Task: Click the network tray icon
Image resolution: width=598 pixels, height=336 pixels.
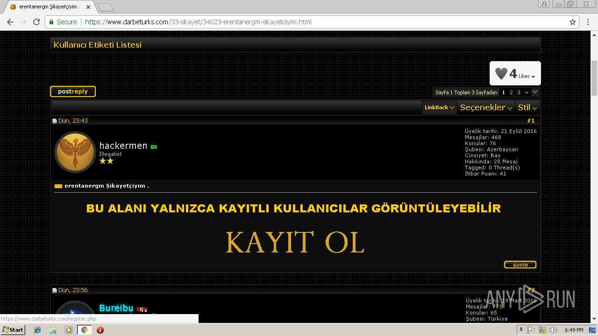Action: coord(542,330)
